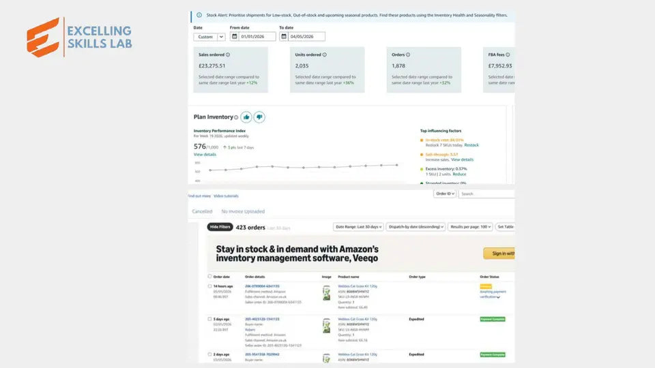This screenshot has width=655, height=368.
Task: Click View details beside Increase sales
Action: point(462,159)
